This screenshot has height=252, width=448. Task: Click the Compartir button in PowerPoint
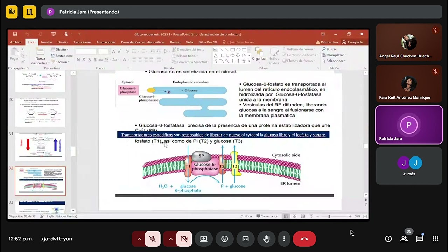pos(353,42)
